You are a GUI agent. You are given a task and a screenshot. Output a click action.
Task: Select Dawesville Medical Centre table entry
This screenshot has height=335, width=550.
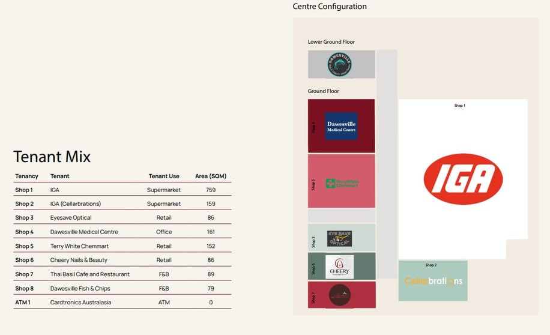tap(84, 232)
